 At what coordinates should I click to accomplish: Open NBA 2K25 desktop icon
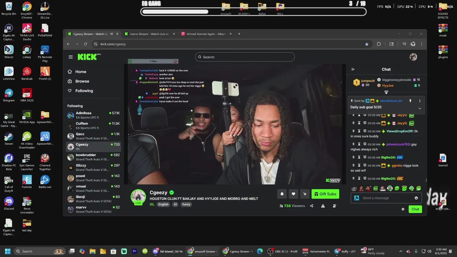coord(27,95)
